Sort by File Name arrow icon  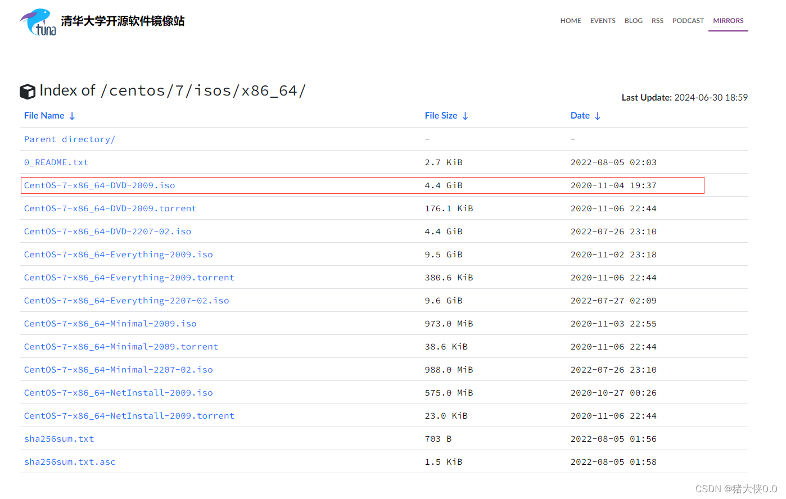click(x=72, y=116)
